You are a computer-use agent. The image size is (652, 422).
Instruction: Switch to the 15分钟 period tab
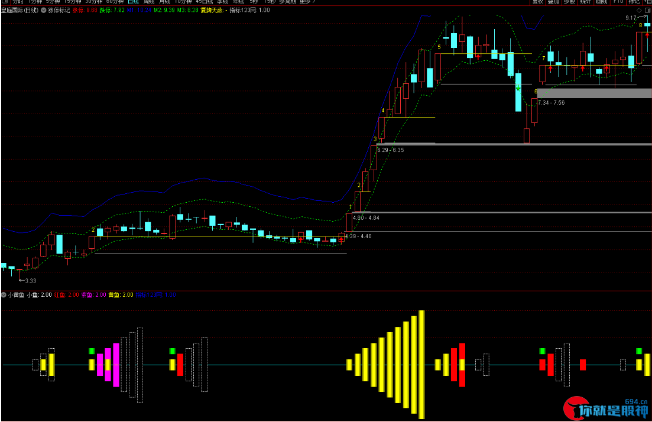(72, 2)
